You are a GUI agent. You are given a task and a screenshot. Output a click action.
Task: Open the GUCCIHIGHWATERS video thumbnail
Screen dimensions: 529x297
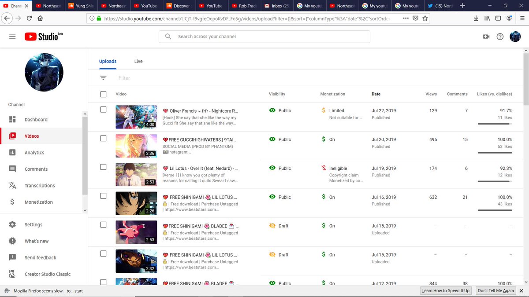click(x=136, y=146)
